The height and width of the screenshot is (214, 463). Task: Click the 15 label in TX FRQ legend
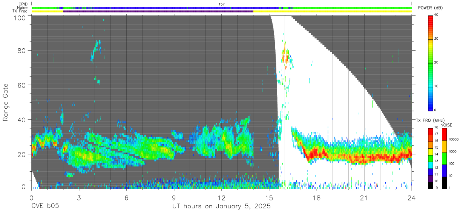point(436,148)
